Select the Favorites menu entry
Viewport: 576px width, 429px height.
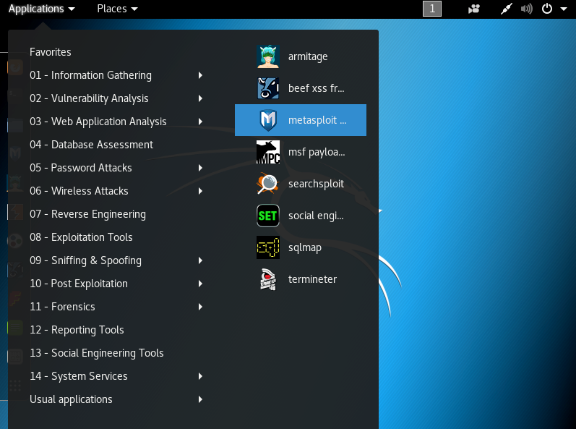pos(51,52)
